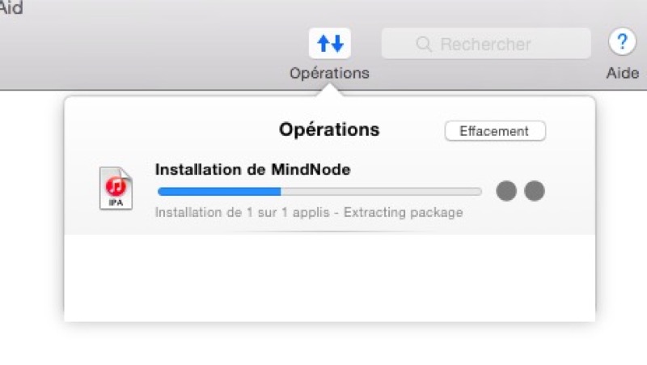Viewport: 647px width, 365px height.
Task: Click the bold "Opérations" popover heading
Action: [329, 129]
